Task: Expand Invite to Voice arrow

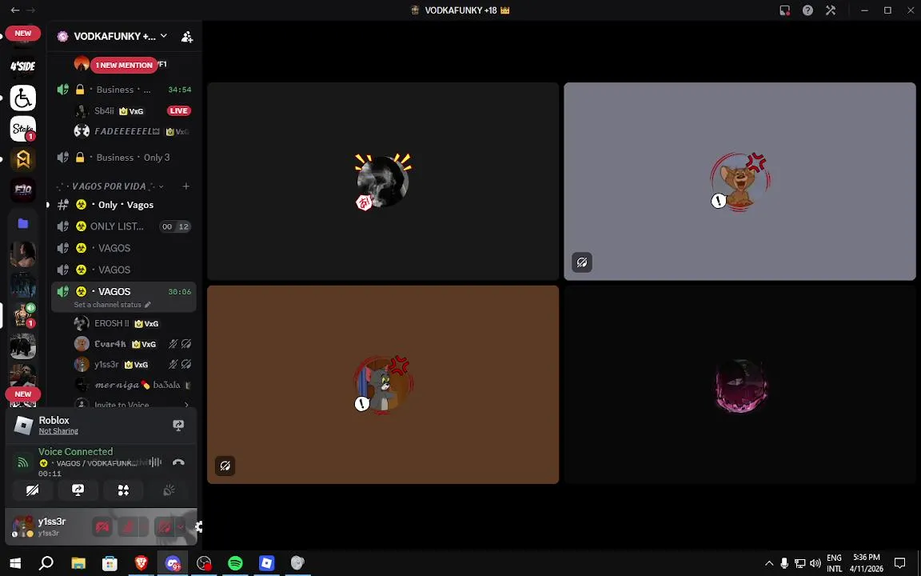Action: tap(186, 404)
